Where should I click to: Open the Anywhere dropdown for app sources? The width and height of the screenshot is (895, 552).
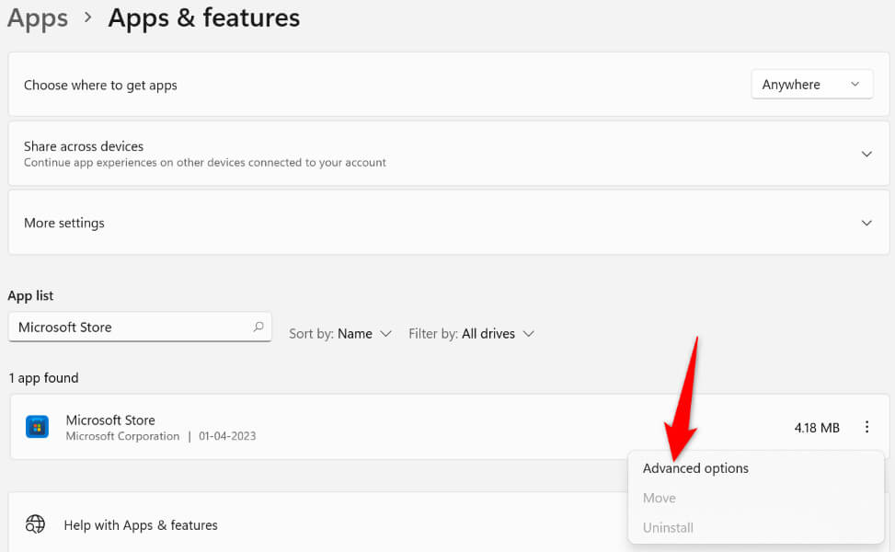tap(812, 85)
